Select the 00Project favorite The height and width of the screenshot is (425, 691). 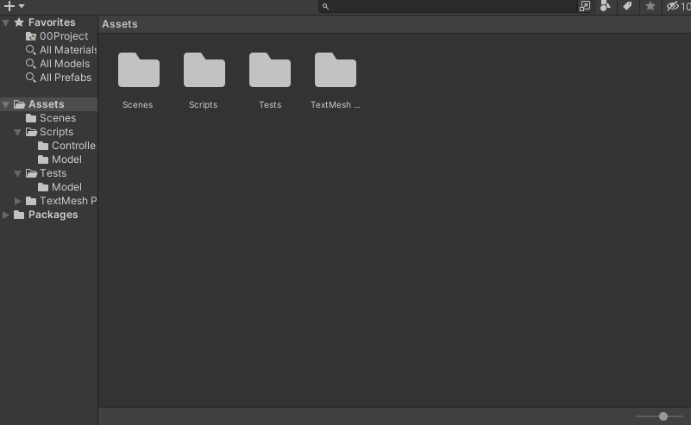click(x=64, y=36)
